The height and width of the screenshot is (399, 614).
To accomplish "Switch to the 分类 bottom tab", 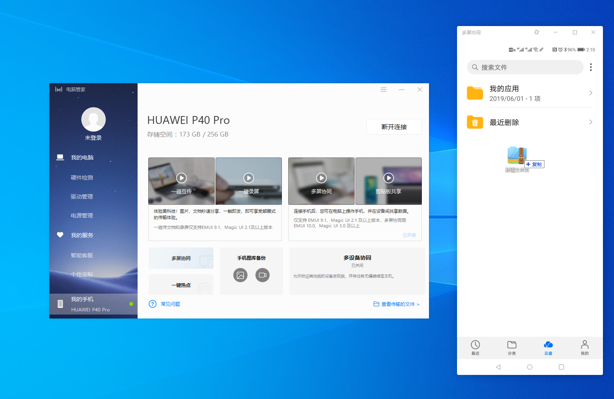I will (512, 348).
